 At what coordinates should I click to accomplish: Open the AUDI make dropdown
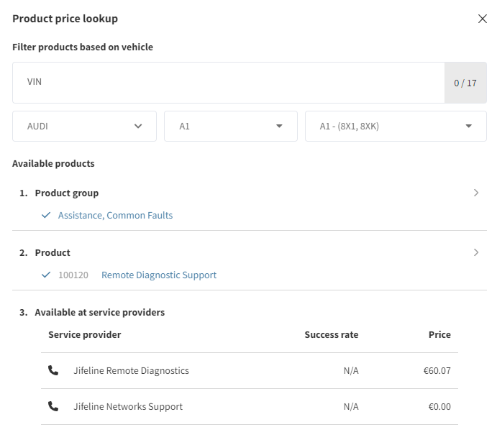tap(84, 126)
